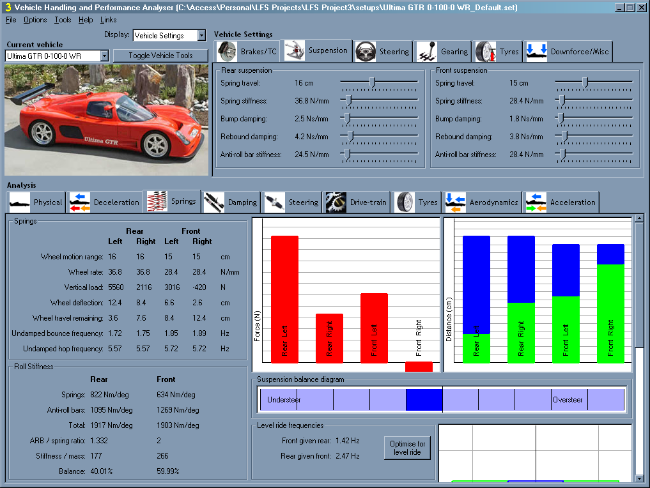The height and width of the screenshot is (488, 650).
Task: Open the Brakes/TC settings tab icon
Action: [x=227, y=51]
